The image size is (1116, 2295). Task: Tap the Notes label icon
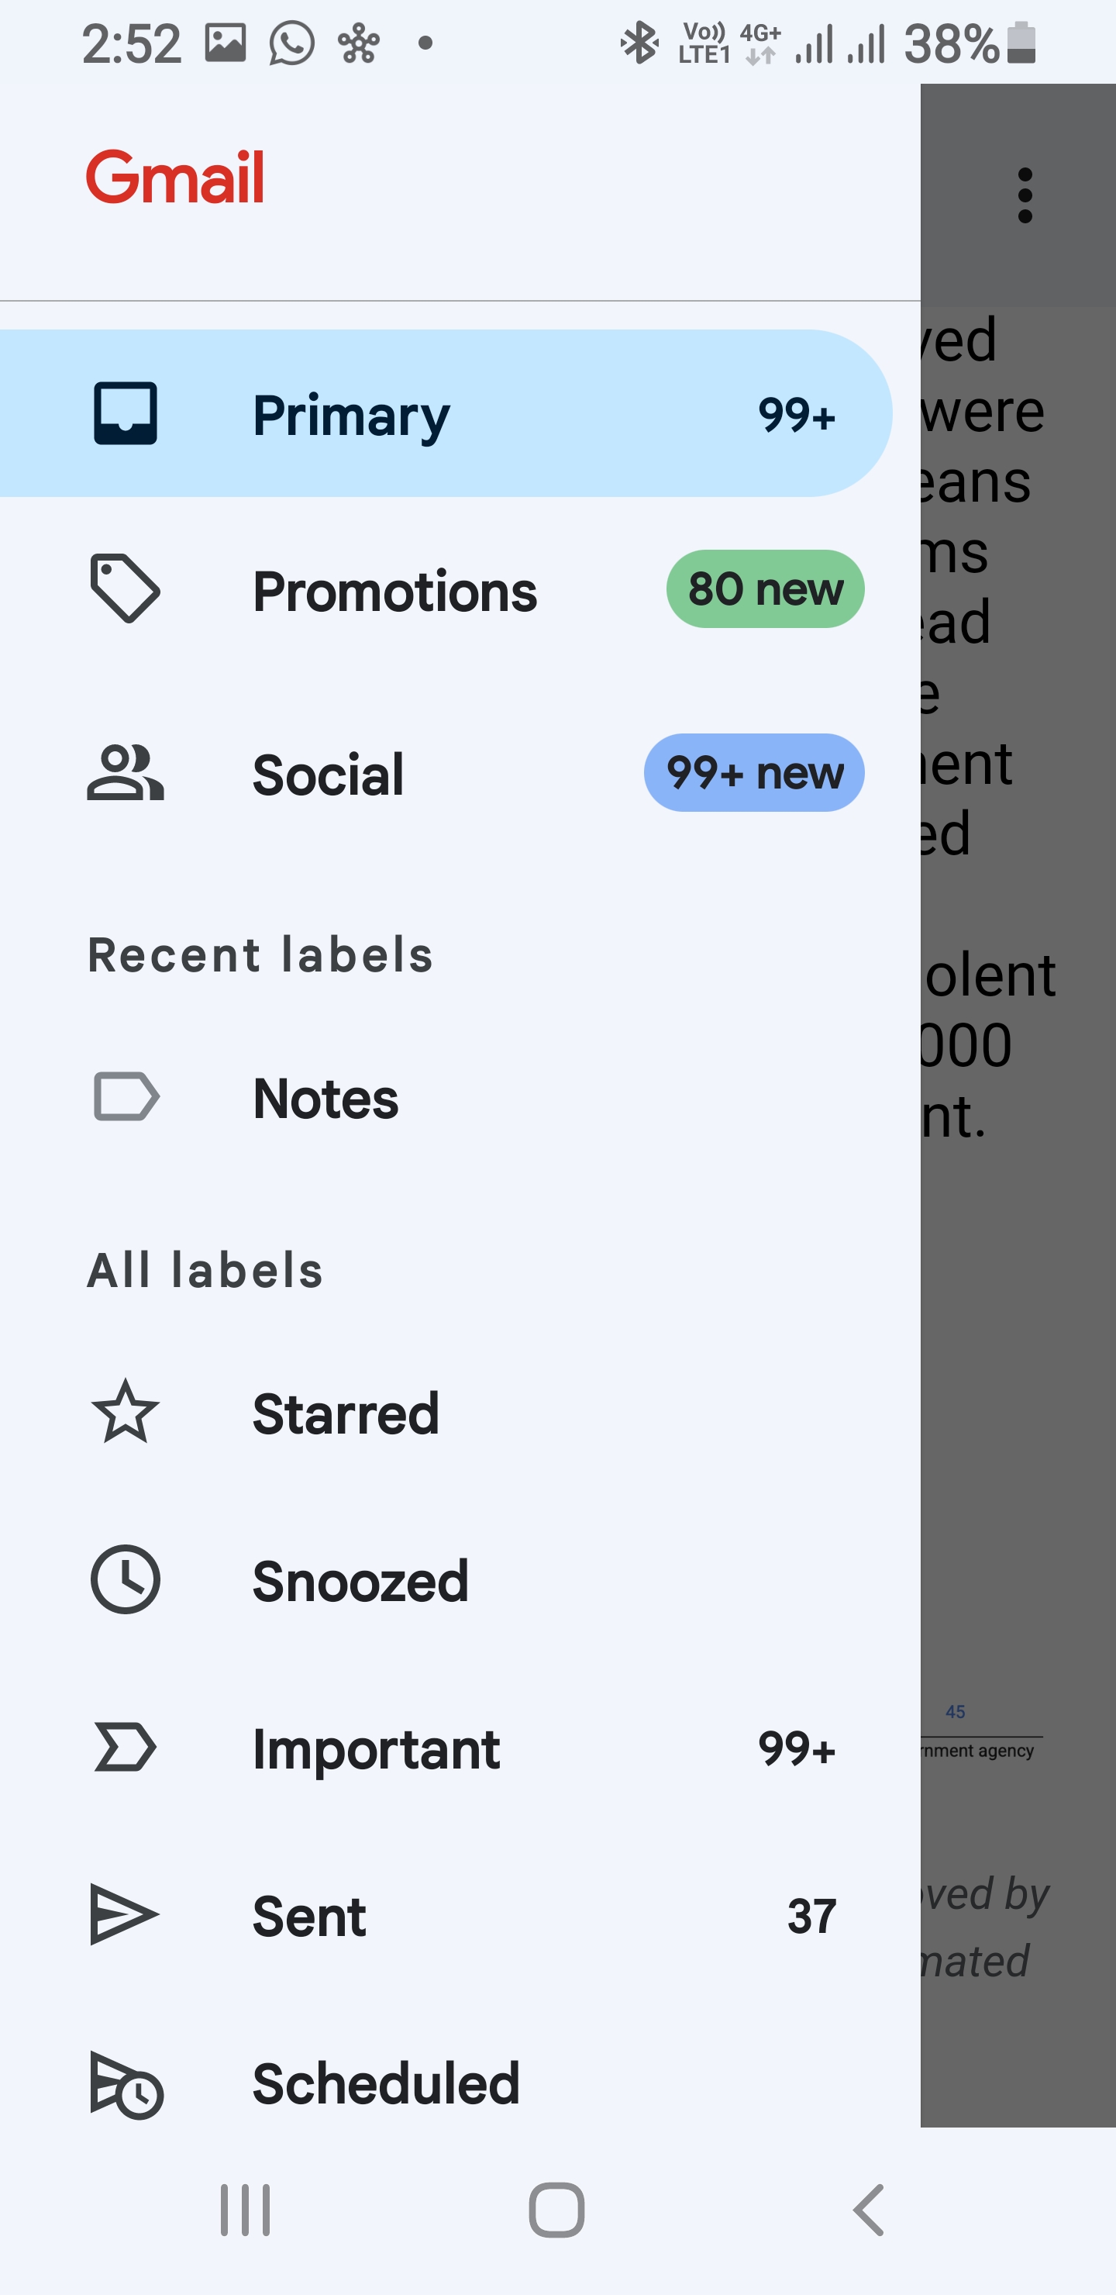(126, 1096)
